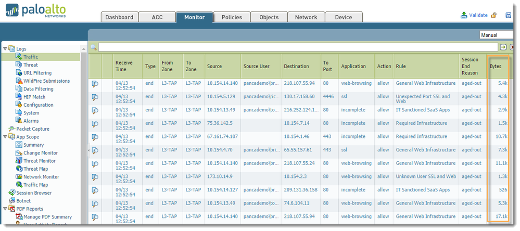Collapse the Logs tree node
The width and height of the screenshot is (520, 231).
pyautogui.click(x=5, y=49)
